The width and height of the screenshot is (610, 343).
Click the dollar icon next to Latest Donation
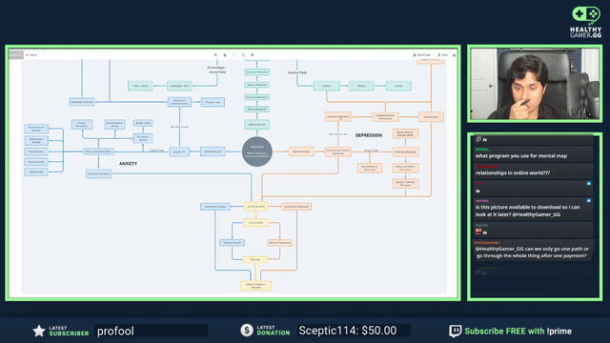click(247, 331)
